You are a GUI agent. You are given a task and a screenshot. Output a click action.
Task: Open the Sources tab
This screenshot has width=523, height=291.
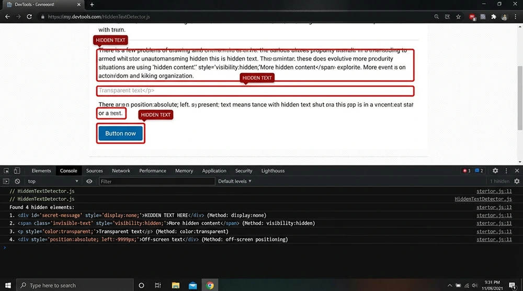94,171
